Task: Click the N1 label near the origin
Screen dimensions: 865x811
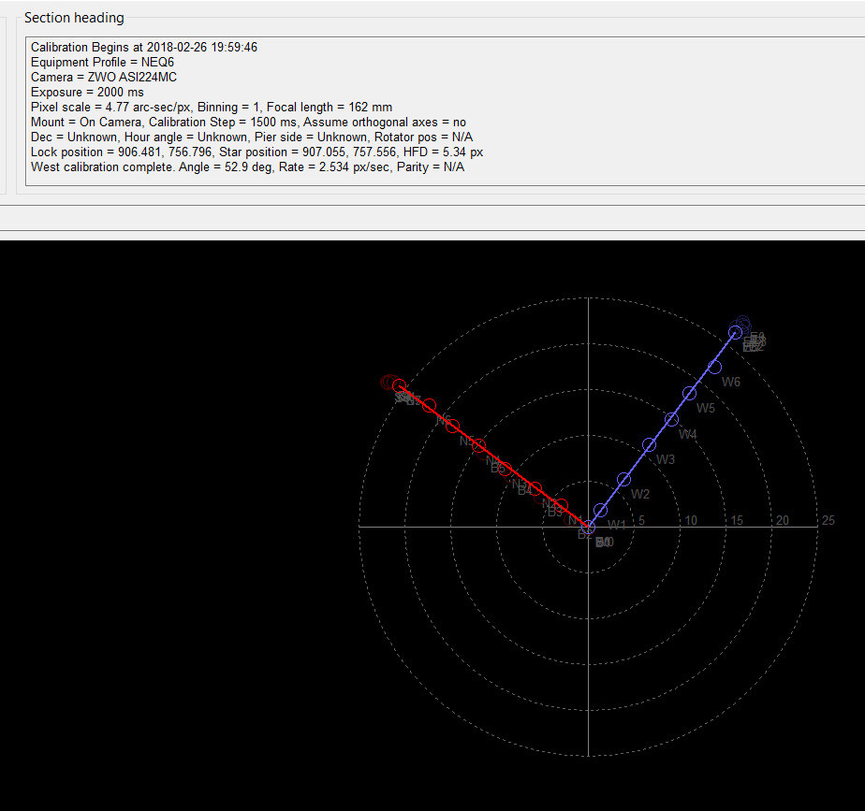Action: tap(576, 519)
